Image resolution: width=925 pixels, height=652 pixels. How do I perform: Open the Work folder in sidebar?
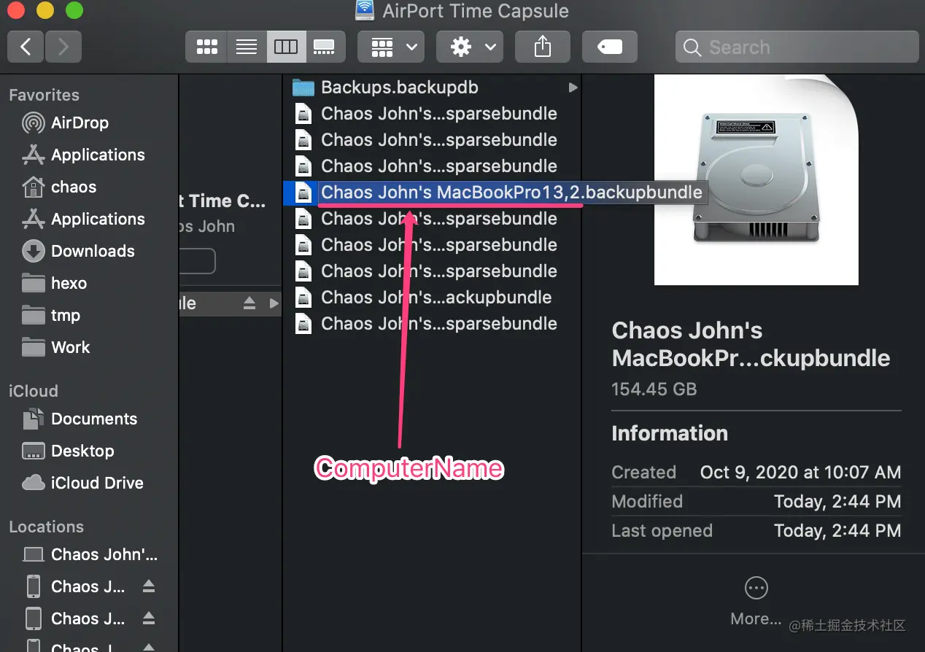[70, 347]
